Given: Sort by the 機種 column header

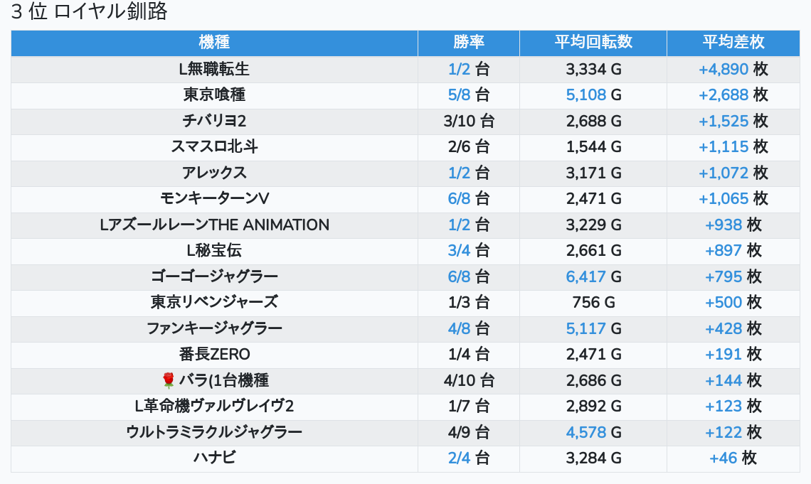Looking at the screenshot, I should [x=214, y=43].
